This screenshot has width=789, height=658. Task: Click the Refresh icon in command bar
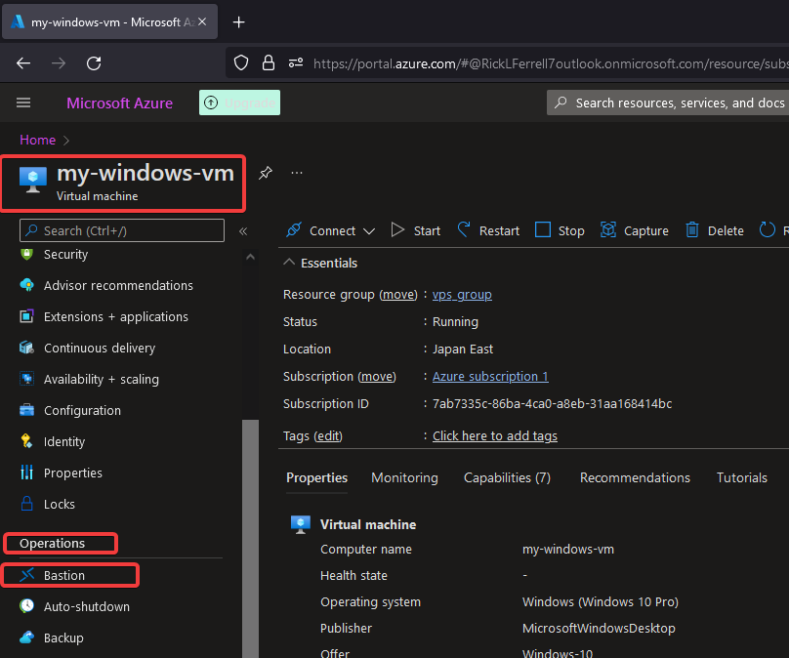coord(767,229)
